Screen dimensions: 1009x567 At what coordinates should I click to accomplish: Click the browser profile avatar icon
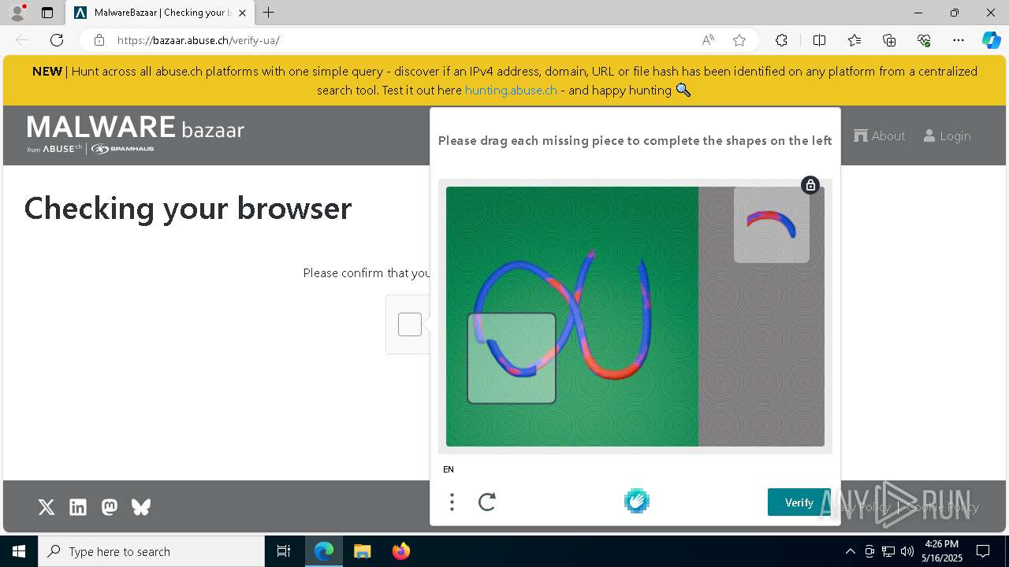(17, 12)
